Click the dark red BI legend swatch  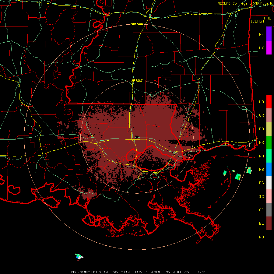click(269, 223)
